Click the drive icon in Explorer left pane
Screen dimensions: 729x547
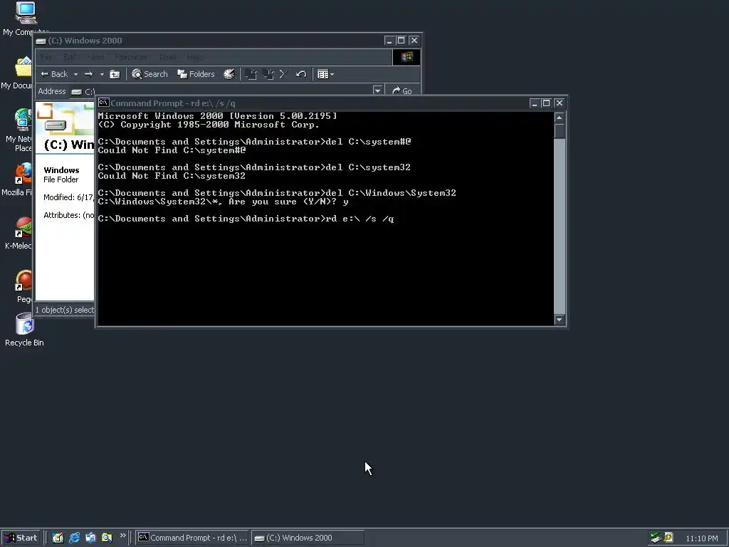(56, 125)
